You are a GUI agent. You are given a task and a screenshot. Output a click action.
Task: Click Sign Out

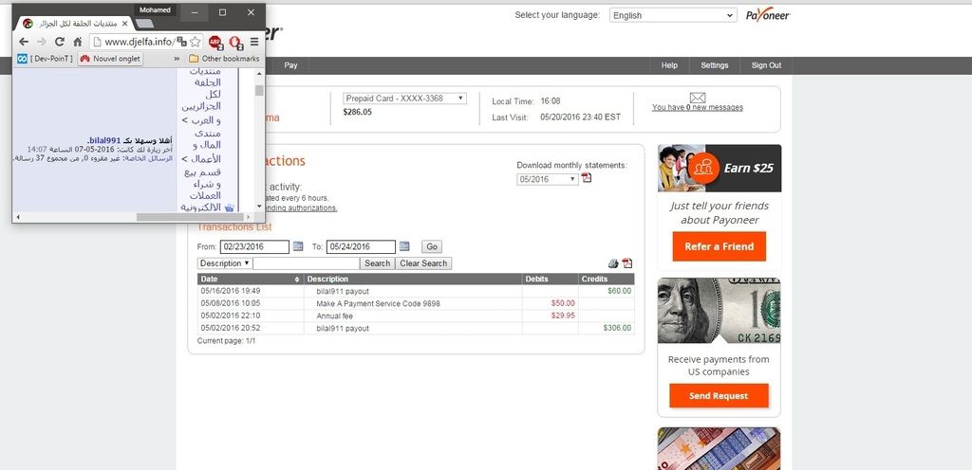(766, 65)
